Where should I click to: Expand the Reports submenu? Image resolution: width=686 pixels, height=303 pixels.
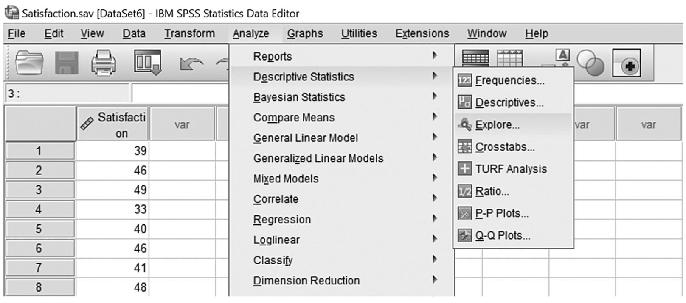coord(342,56)
